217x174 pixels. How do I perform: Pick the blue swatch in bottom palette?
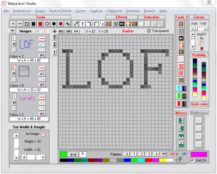127,160
